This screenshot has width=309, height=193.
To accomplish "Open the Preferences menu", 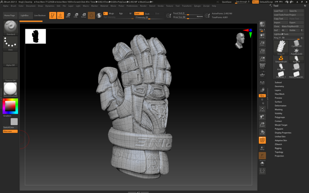I will click(132, 5).
